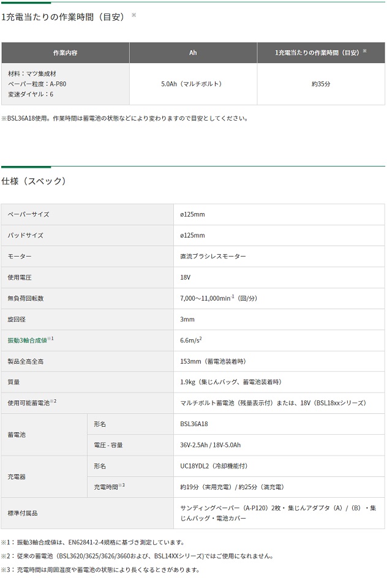
Task: Select the 使用可能蓄電池 row label
Action: pyautogui.click(x=28, y=403)
